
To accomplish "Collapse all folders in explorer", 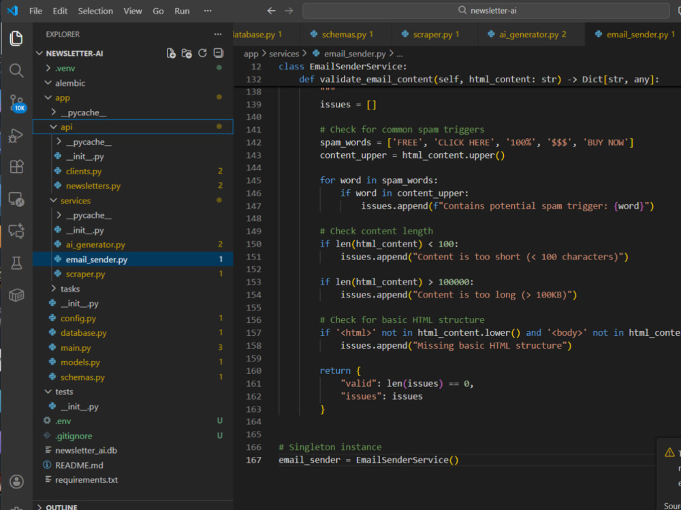I will [218, 54].
